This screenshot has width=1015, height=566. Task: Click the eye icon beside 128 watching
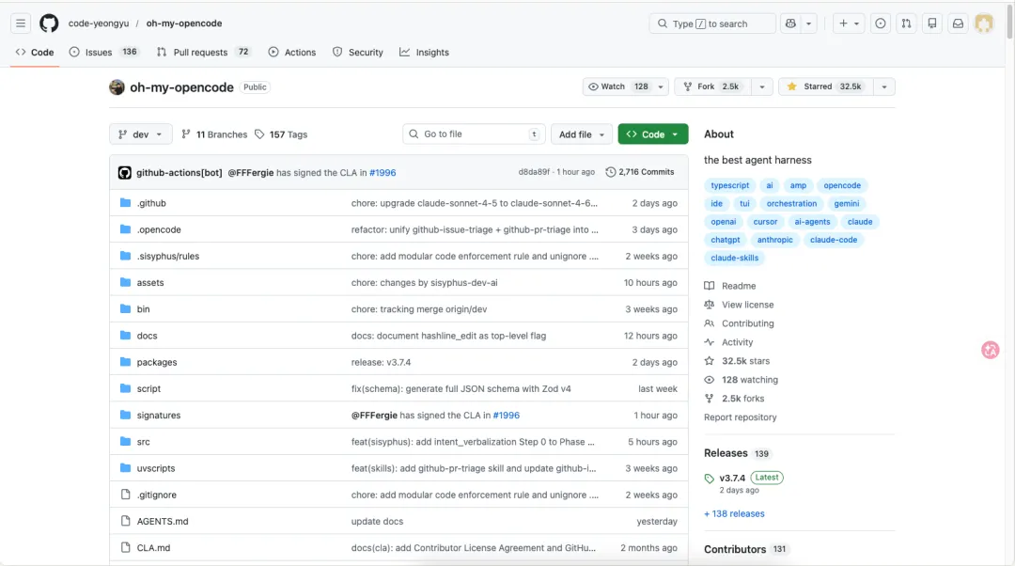pyautogui.click(x=710, y=380)
